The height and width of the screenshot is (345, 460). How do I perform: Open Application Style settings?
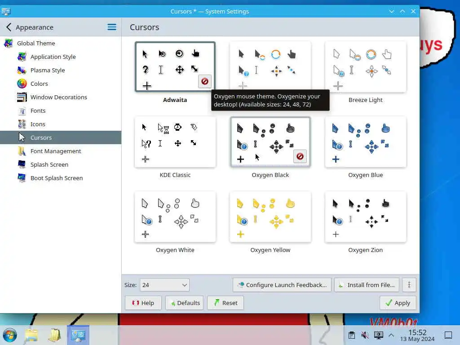pyautogui.click(x=61, y=57)
